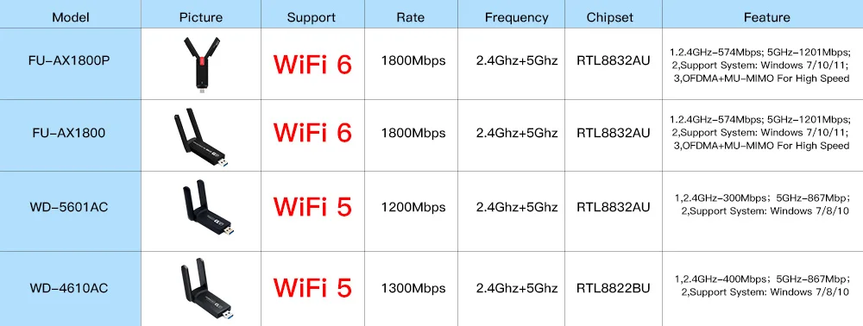Click the FU-AX1800P adapter picture
The height and width of the screenshot is (326, 863).
201,65
